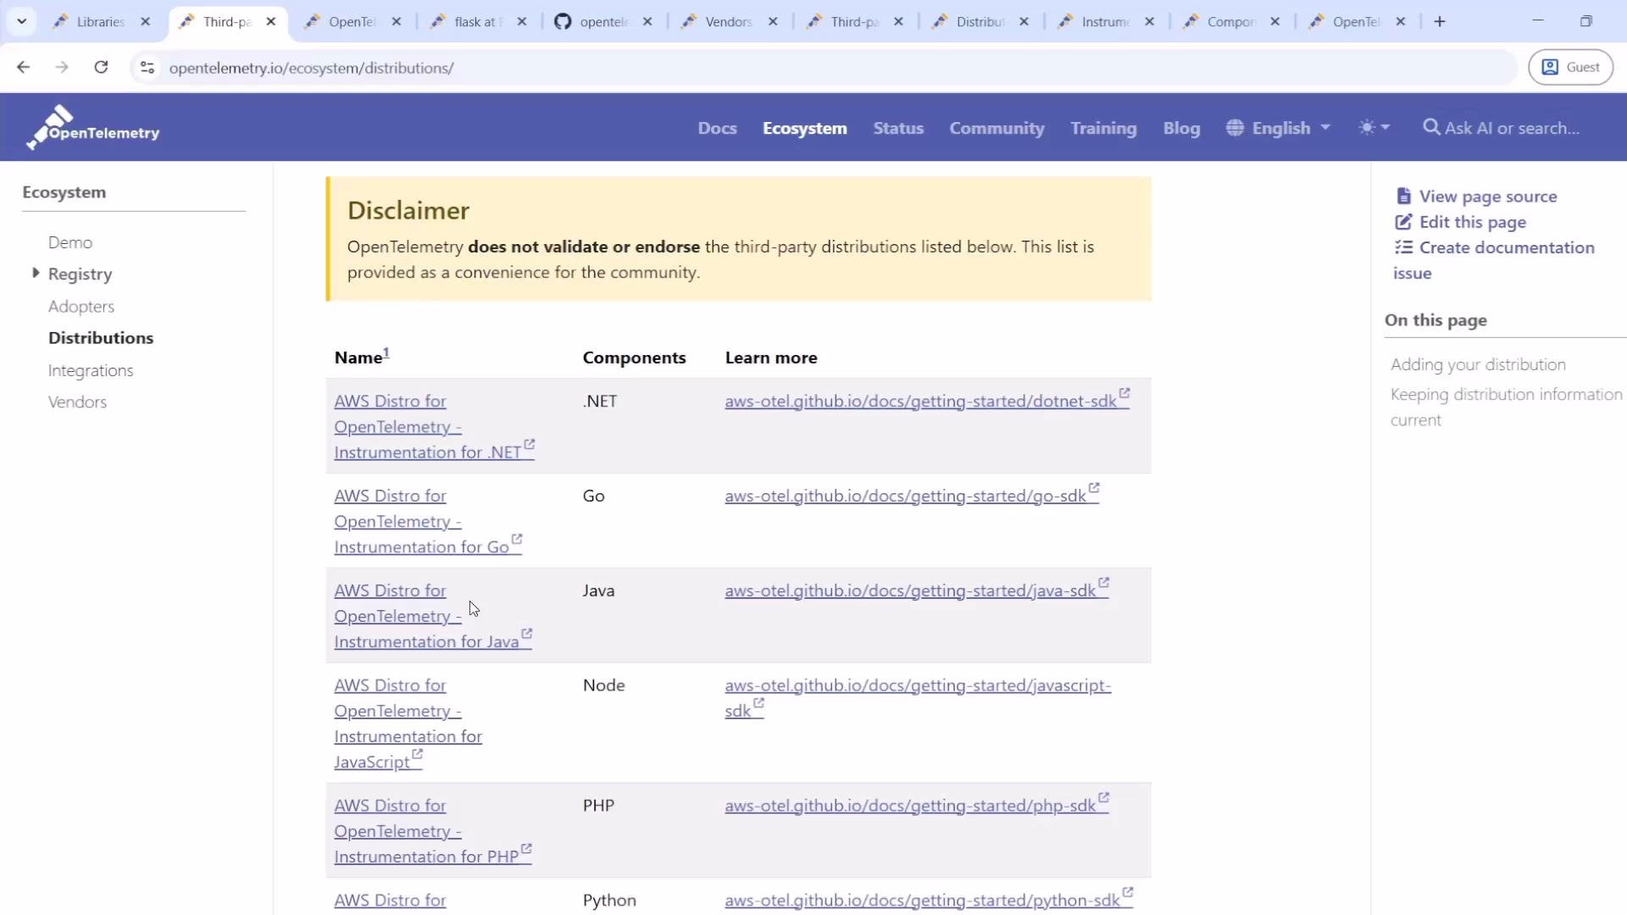Open Status in the top navigation
This screenshot has height=915, width=1627.
[x=898, y=128]
